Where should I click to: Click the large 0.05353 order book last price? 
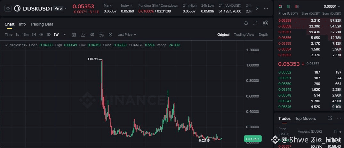point(289,64)
